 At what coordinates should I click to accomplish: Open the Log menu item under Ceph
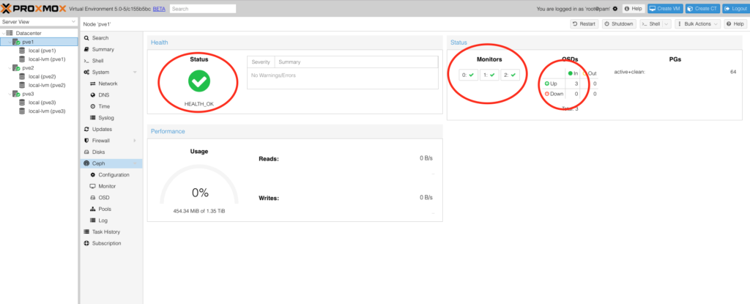pyautogui.click(x=111, y=220)
